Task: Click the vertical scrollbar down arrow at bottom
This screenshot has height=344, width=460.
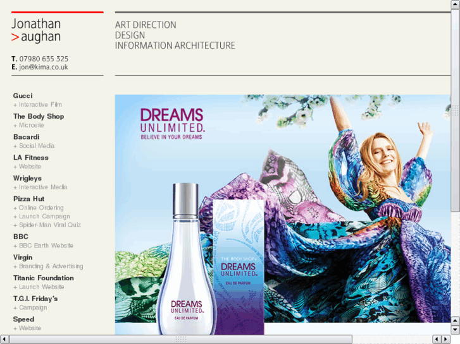Action: coord(456,330)
